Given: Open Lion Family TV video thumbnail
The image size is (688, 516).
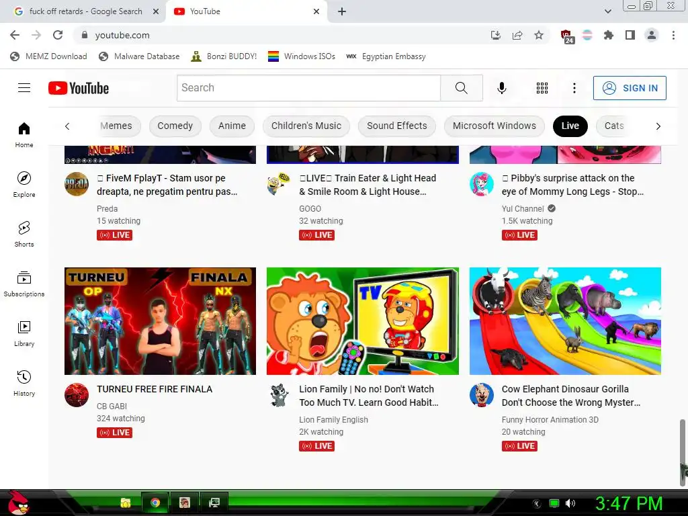Looking at the screenshot, I should tap(363, 321).
